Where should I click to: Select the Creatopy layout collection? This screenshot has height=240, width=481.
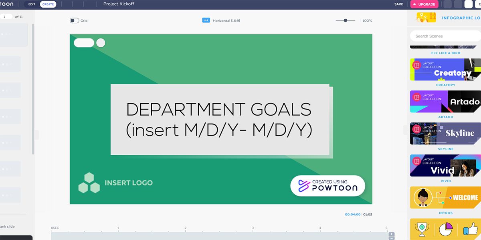445,70
